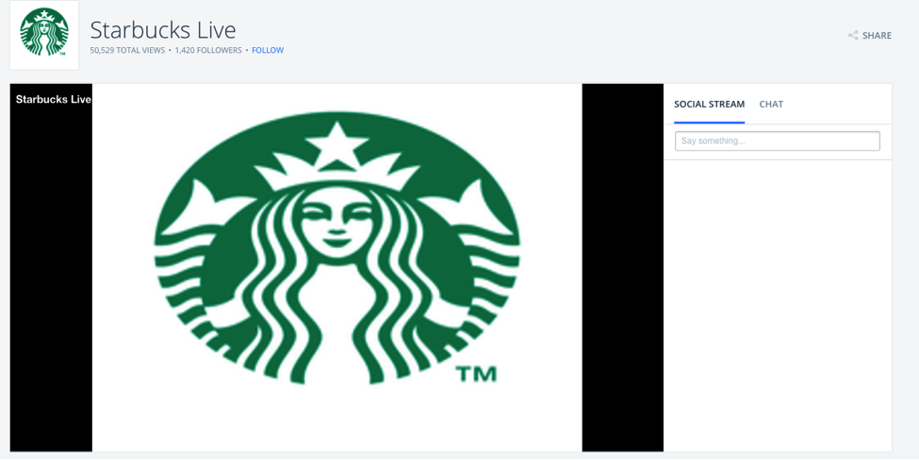
Task: Click the Share icon
Action: [x=853, y=36]
